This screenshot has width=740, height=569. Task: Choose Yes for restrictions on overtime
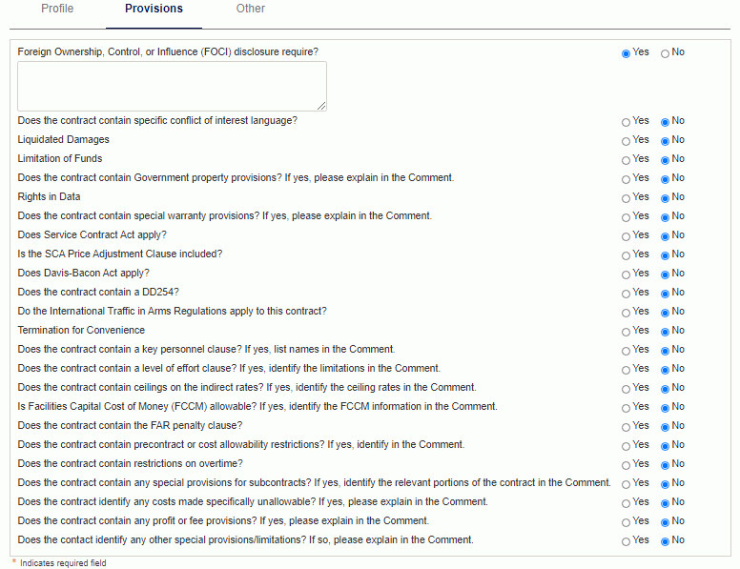[626, 466]
